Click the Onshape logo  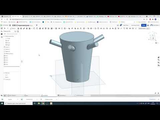coord(4,25)
